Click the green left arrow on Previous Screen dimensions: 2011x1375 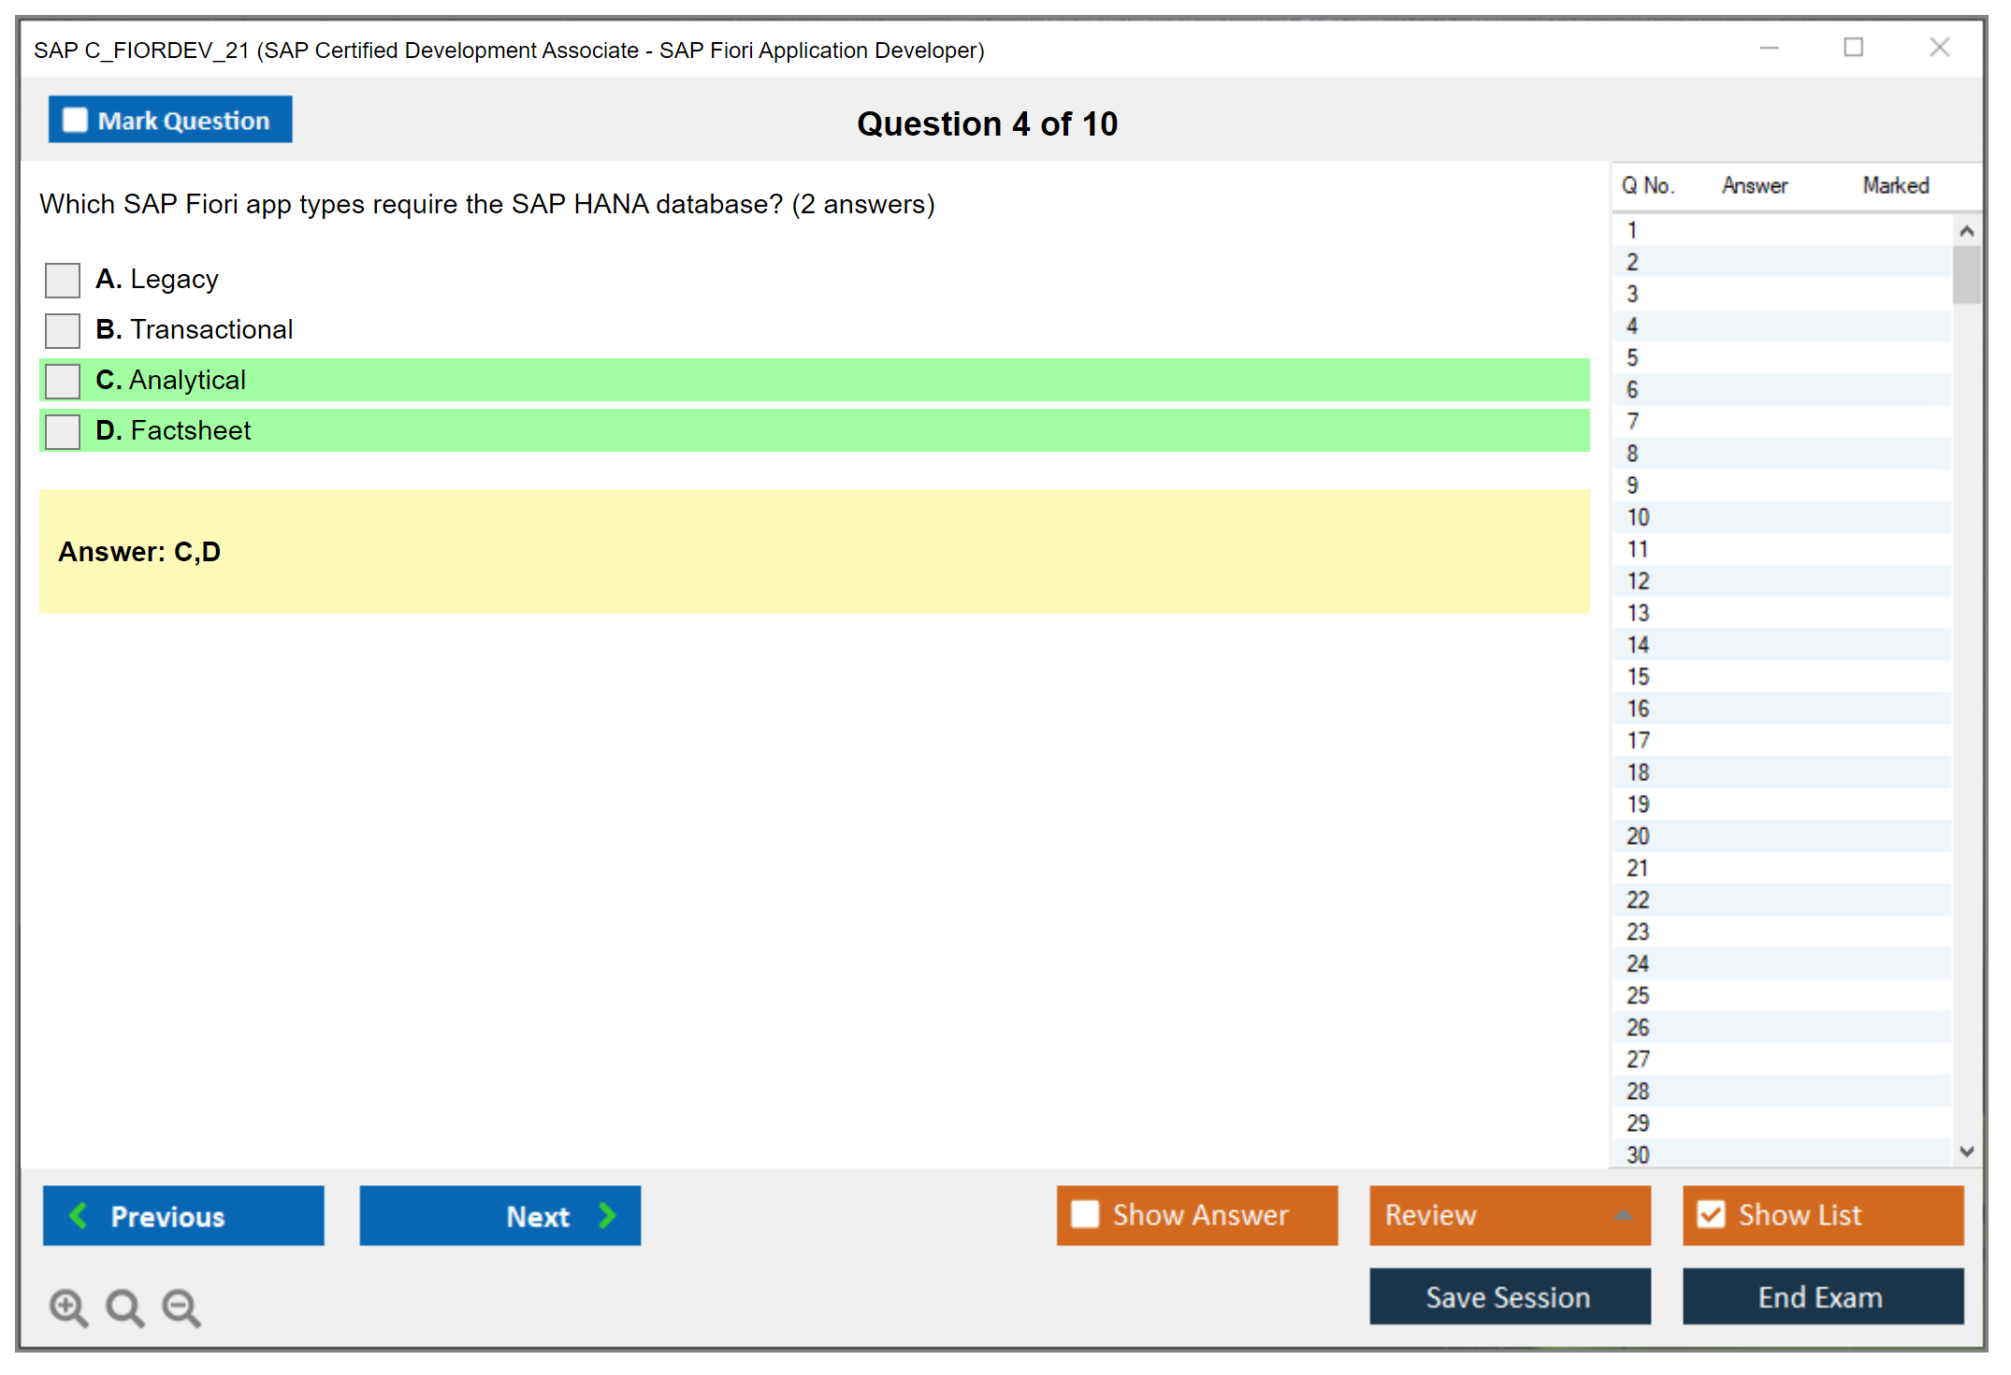coord(79,1215)
